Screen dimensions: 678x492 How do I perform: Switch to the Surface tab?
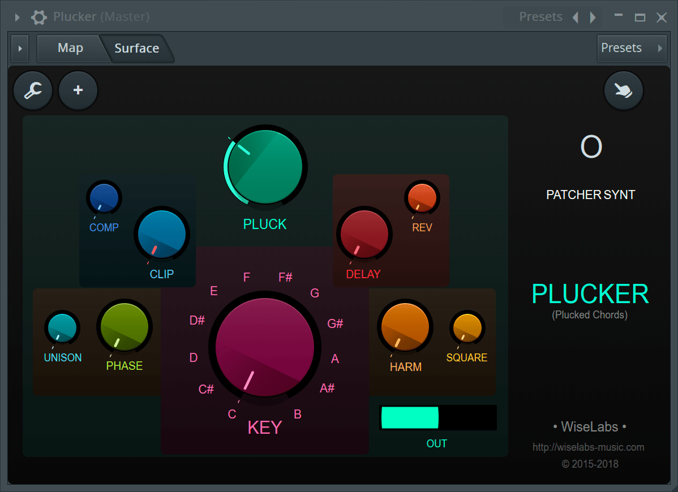pyautogui.click(x=137, y=49)
